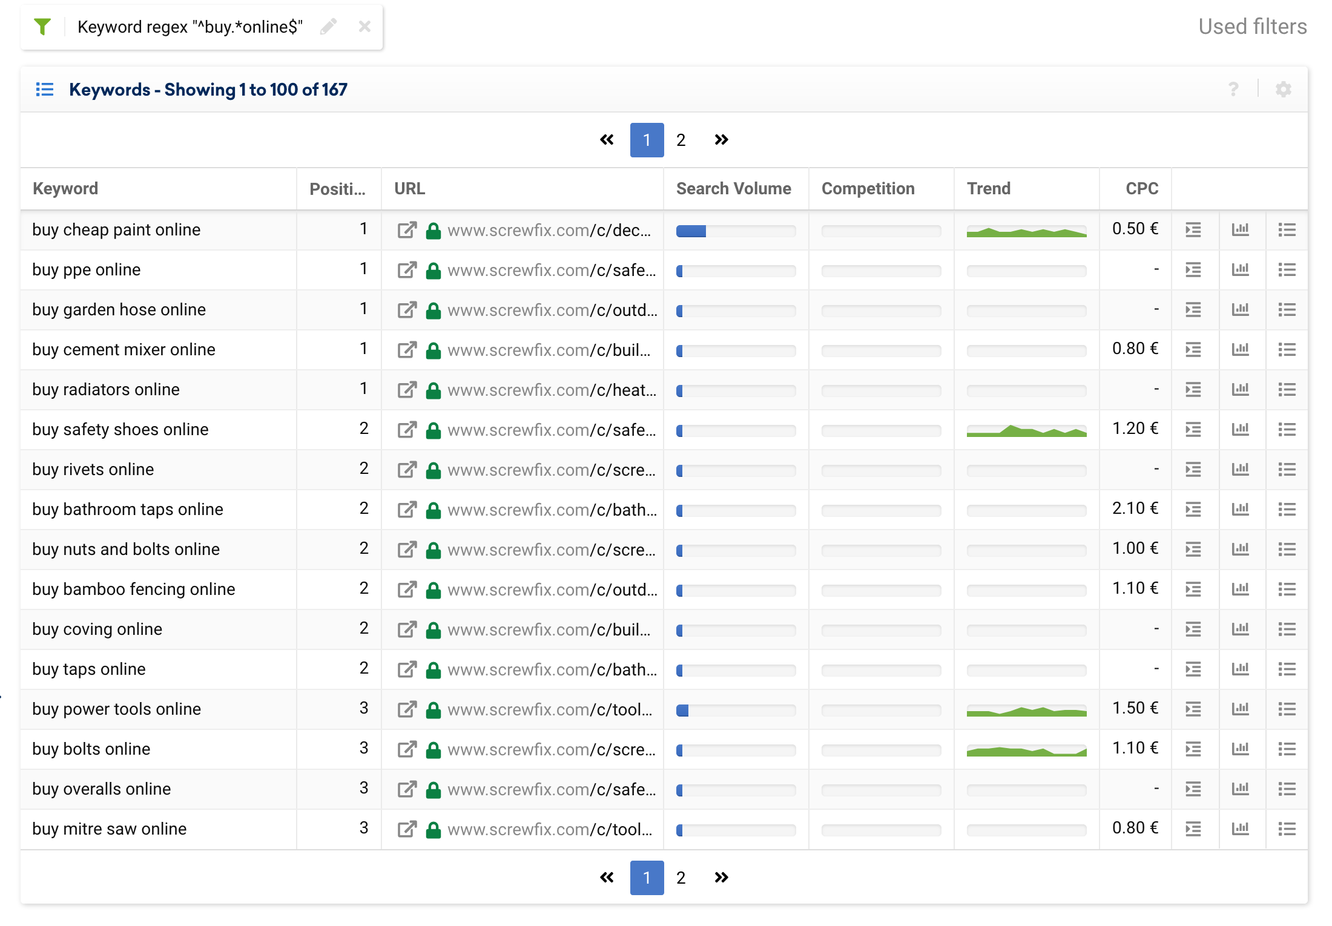Open the Used filters label
1332x926 pixels.
1253,27
